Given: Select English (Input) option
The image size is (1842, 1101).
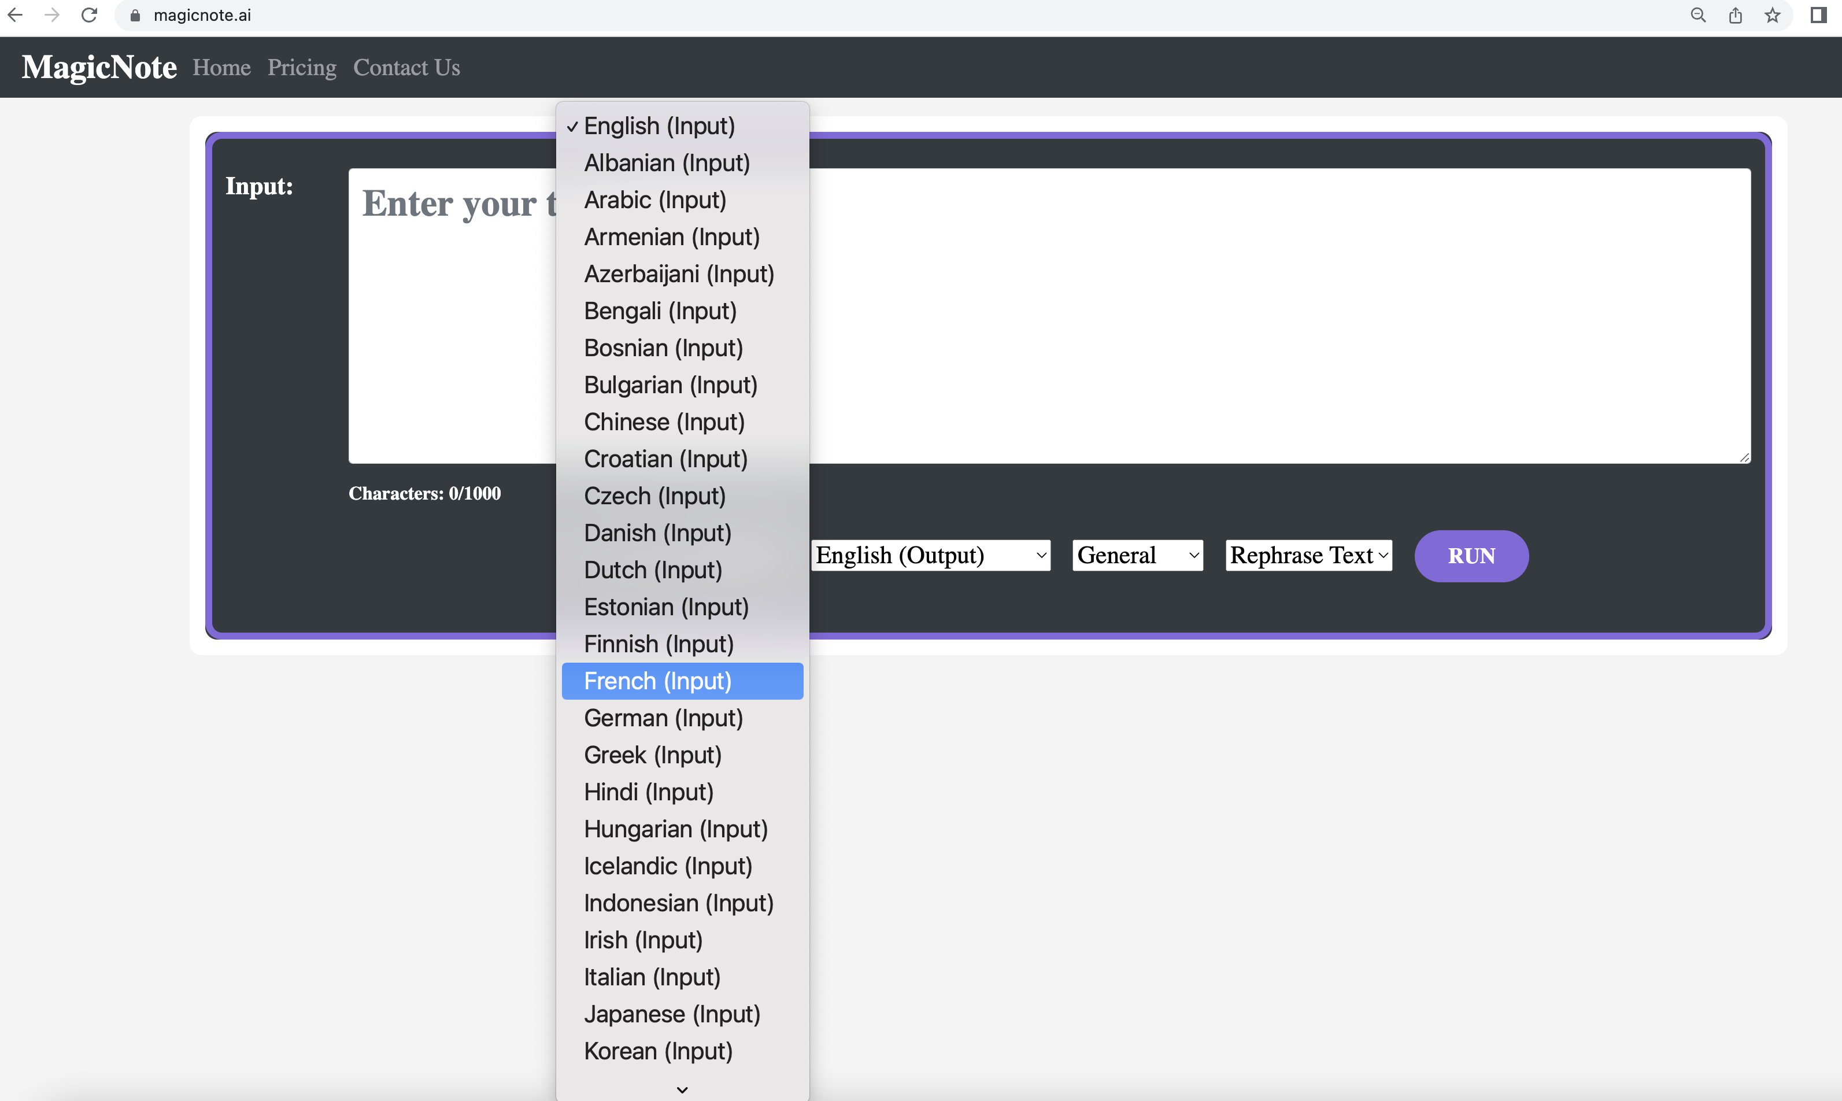Looking at the screenshot, I should click(x=682, y=126).
